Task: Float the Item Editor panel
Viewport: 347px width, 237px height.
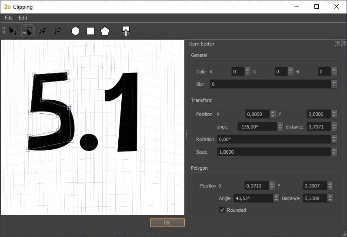Action: pos(337,44)
